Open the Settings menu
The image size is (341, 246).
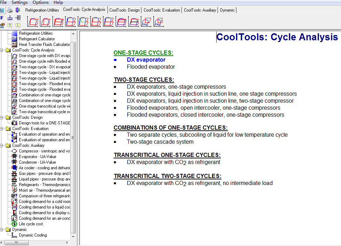(x=20, y=2)
